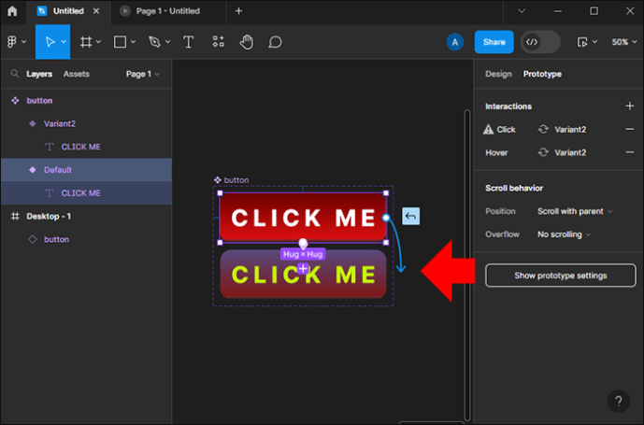
Task: Open the 50% zoom dropdown
Action: coord(623,42)
